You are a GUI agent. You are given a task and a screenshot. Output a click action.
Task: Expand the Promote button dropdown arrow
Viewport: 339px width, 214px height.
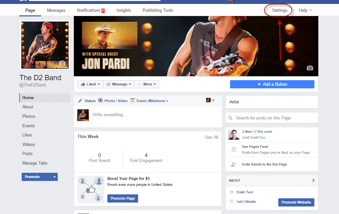[x=54, y=177]
